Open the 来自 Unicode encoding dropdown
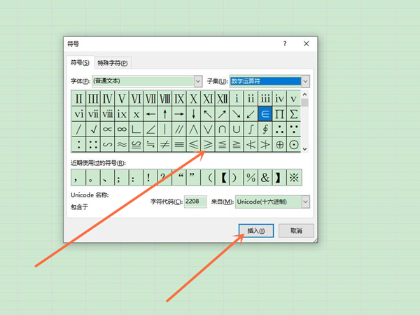The image size is (420, 315). pyautogui.click(x=305, y=202)
